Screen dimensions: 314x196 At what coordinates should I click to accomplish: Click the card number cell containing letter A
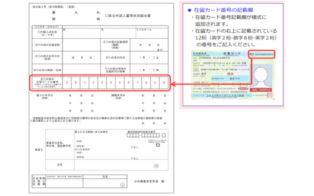pos(67,83)
